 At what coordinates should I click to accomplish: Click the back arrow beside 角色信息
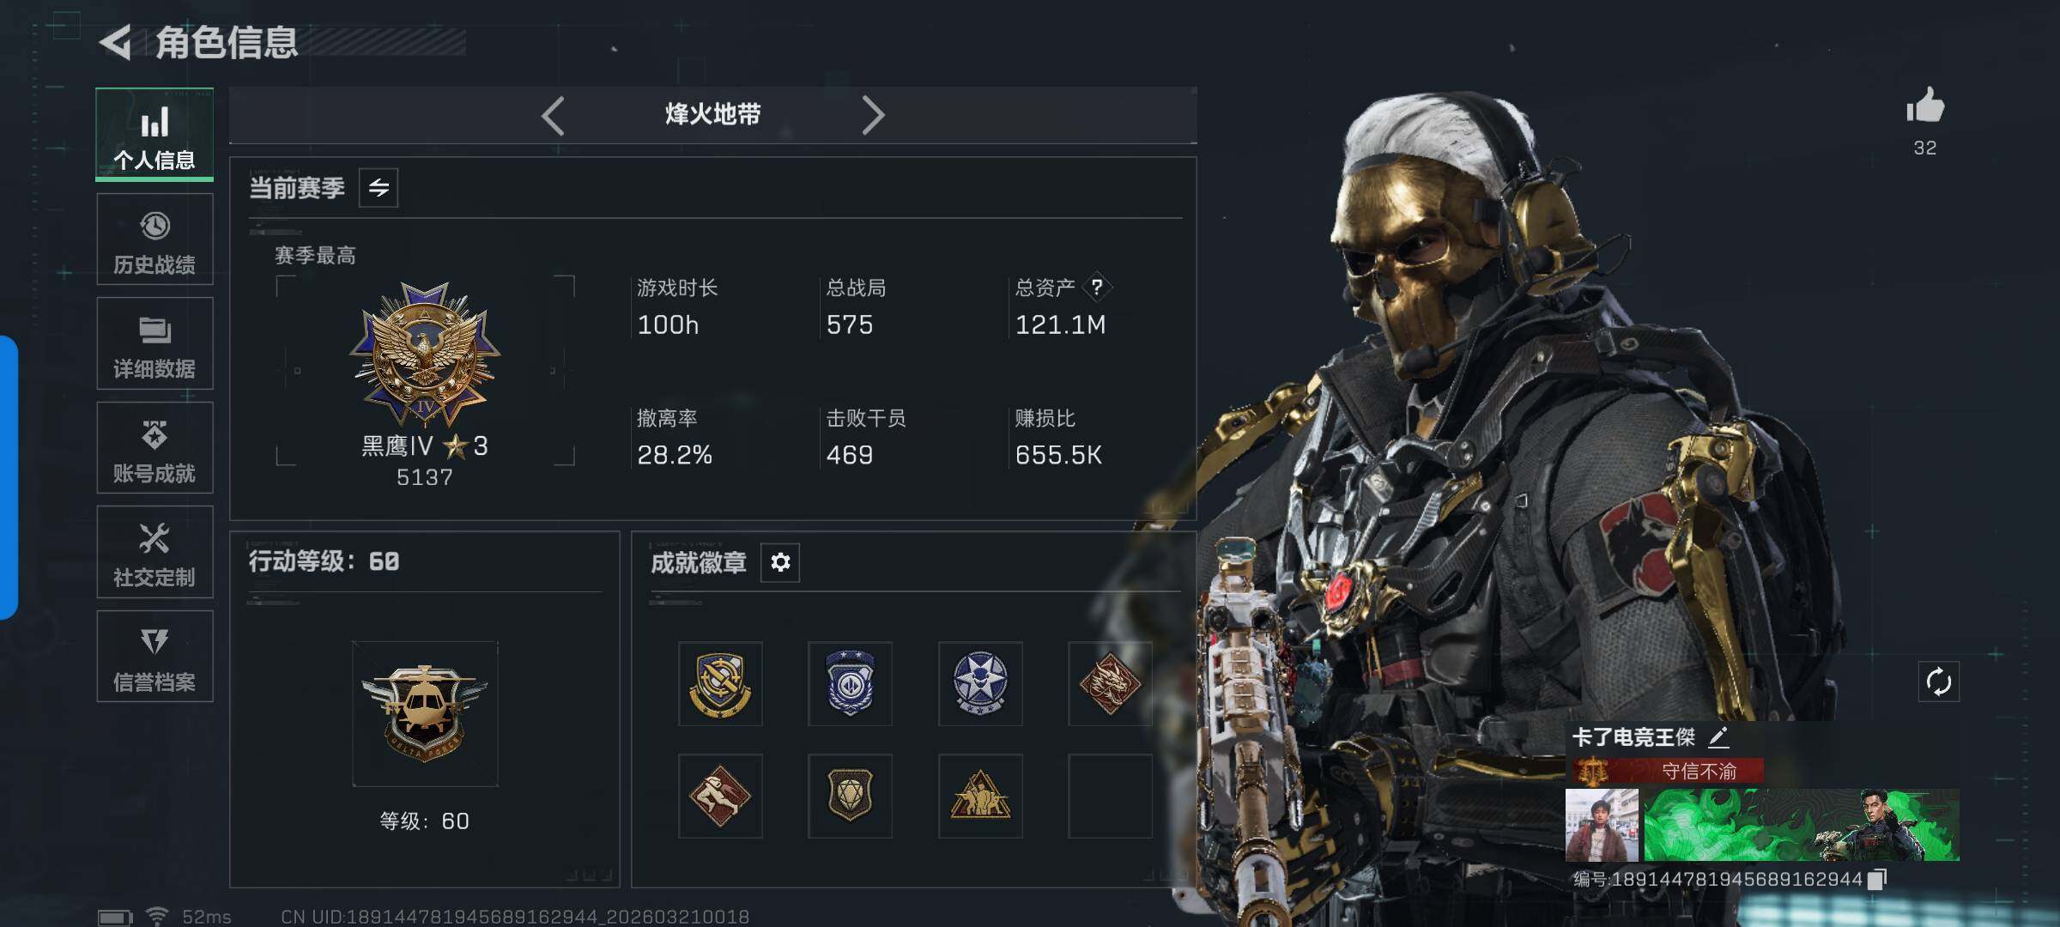115,42
